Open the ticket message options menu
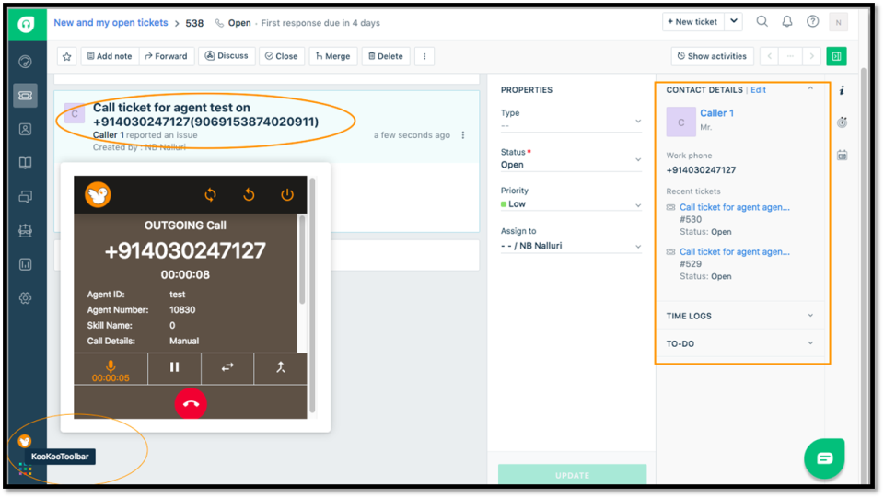The height and width of the screenshot is (498, 884). (463, 135)
